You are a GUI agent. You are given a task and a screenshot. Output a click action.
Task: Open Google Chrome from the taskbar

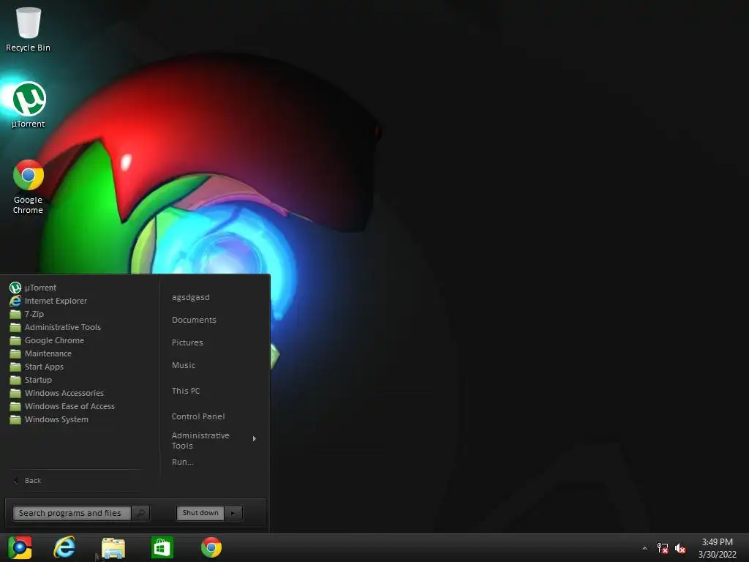(x=211, y=547)
